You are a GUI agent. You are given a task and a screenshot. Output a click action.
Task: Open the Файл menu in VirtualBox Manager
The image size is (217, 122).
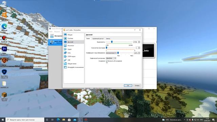pos(51,32)
